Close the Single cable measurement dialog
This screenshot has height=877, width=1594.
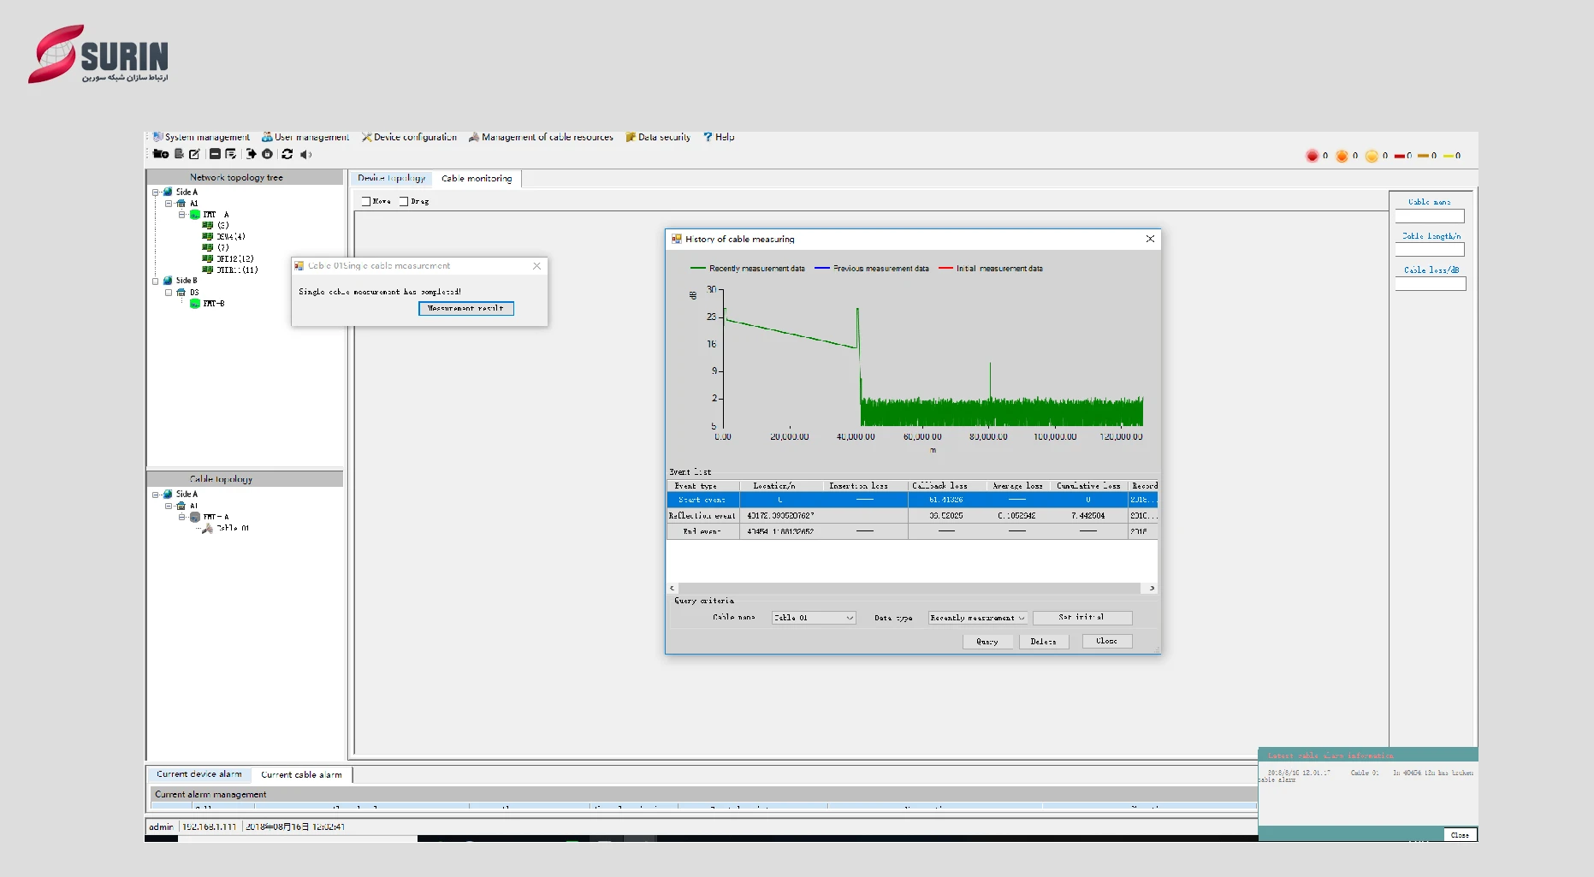536,266
